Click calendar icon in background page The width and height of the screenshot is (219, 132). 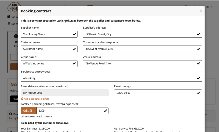pyautogui.click(x=9, y=17)
